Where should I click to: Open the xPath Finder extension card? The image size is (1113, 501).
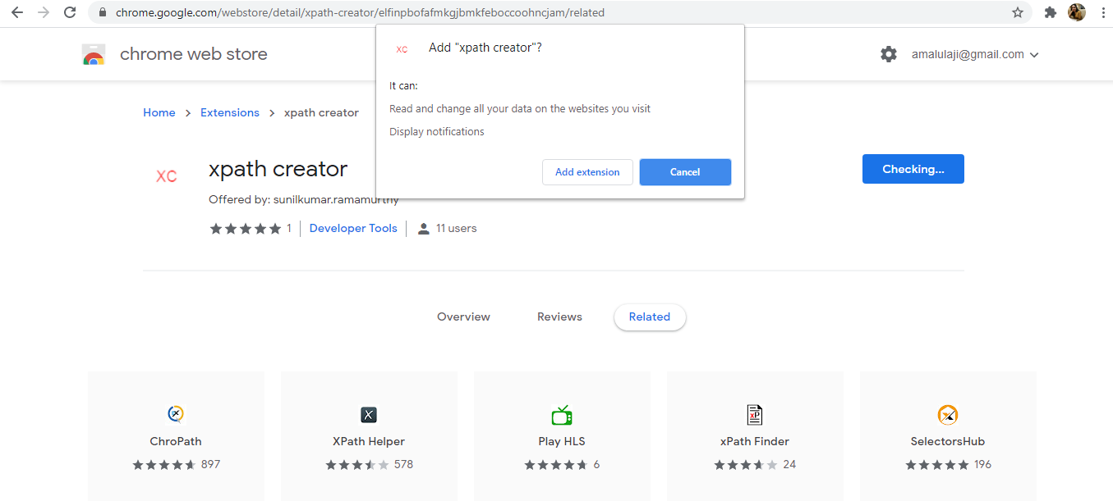[x=755, y=436]
